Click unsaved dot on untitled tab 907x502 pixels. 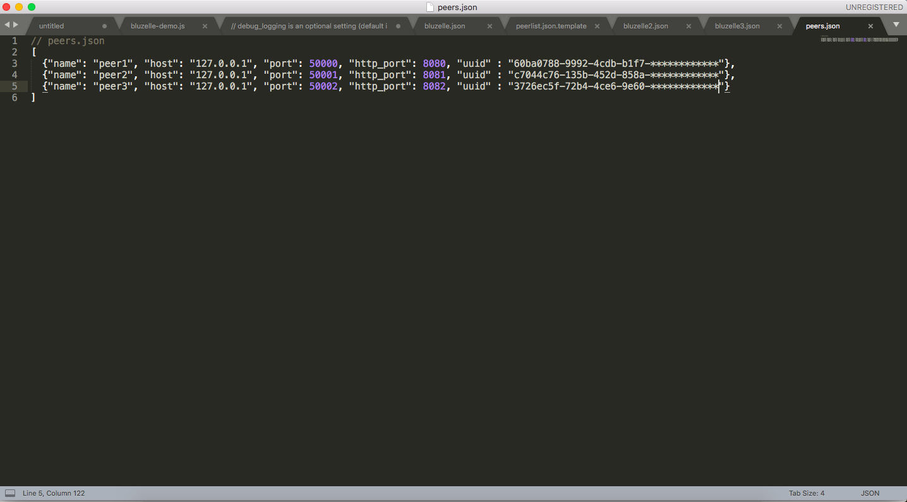[104, 26]
